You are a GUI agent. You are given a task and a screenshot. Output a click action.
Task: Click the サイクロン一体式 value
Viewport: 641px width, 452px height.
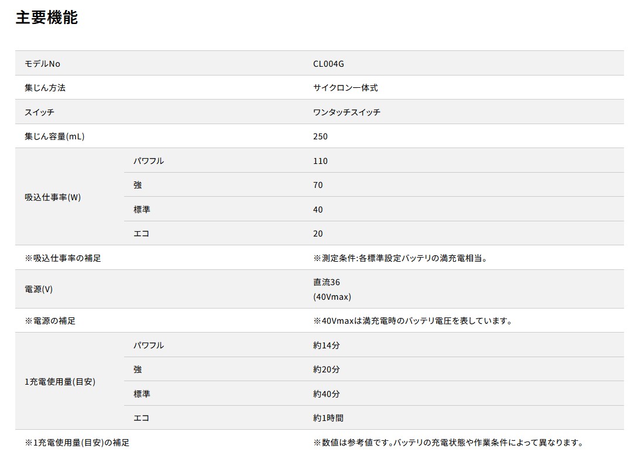[x=345, y=88]
